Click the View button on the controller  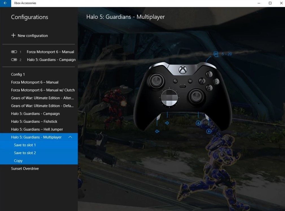click(175, 81)
